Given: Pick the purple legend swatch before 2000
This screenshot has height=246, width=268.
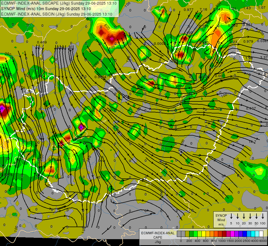Looking at the screenshot, I should (237, 234).
